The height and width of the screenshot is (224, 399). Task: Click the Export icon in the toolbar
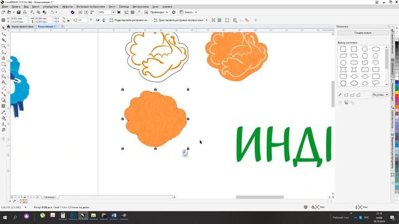(x=86, y=12)
